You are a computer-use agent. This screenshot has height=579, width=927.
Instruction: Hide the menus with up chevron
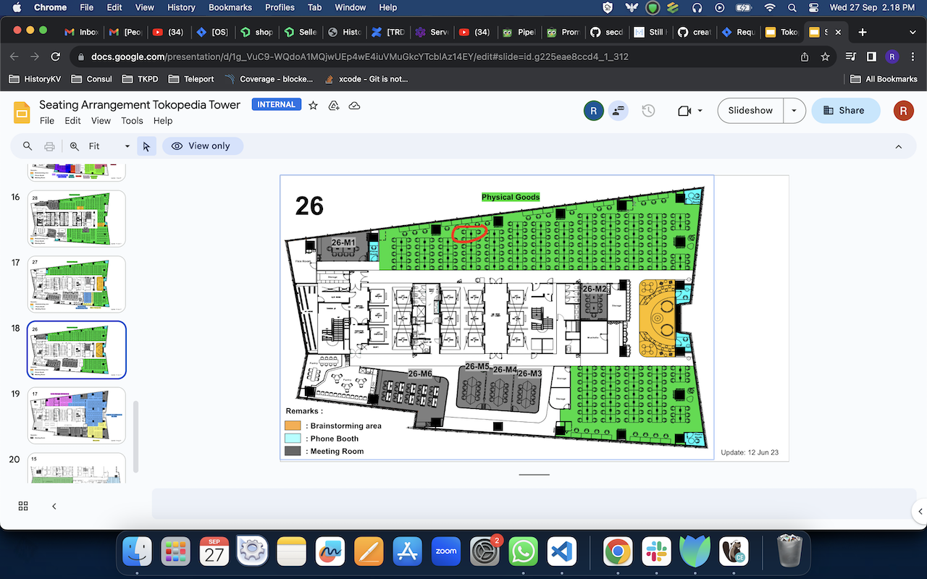[898, 146]
